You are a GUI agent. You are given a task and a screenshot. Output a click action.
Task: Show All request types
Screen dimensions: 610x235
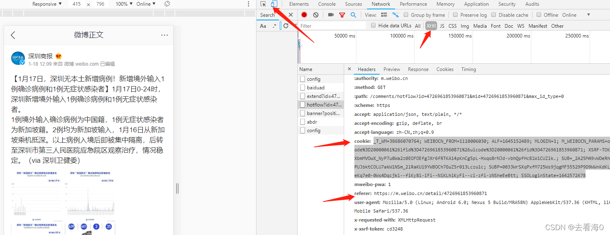tap(418, 26)
